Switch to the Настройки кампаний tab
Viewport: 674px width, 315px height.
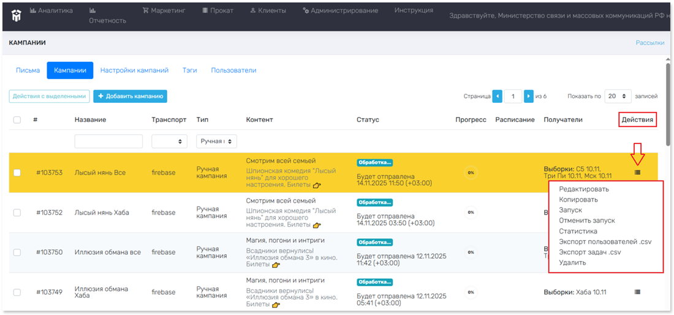(x=134, y=70)
